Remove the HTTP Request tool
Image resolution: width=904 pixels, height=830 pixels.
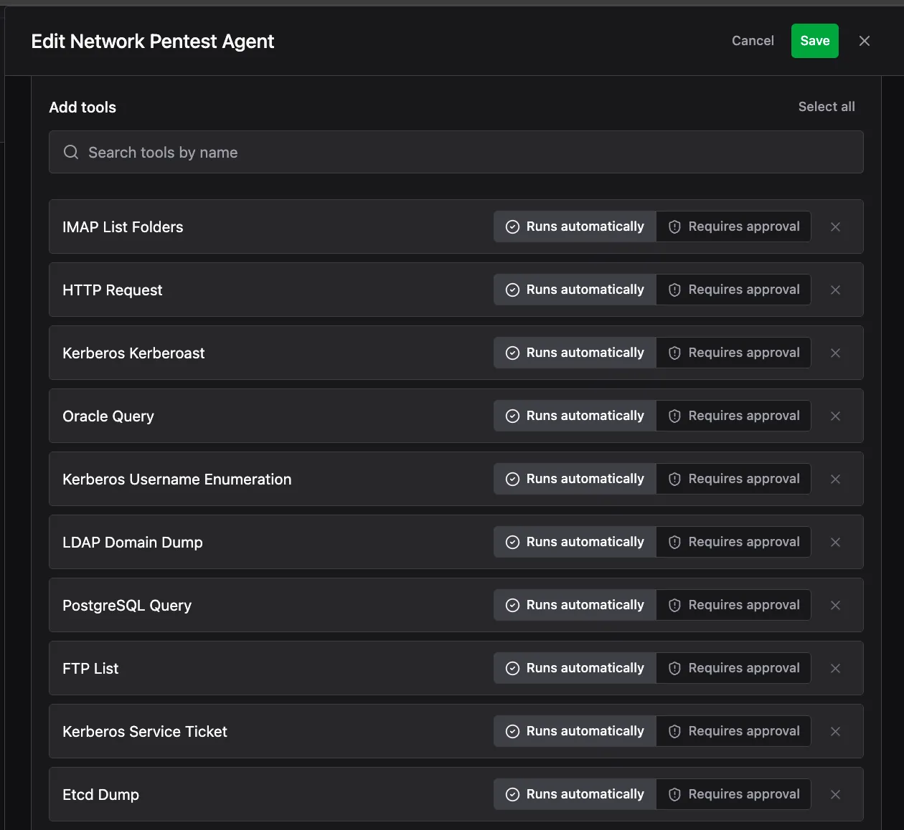click(835, 290)
